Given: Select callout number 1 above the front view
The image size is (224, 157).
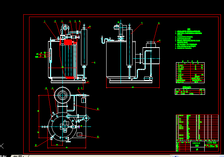Looking at the screenshot, I should coord(45,22).
